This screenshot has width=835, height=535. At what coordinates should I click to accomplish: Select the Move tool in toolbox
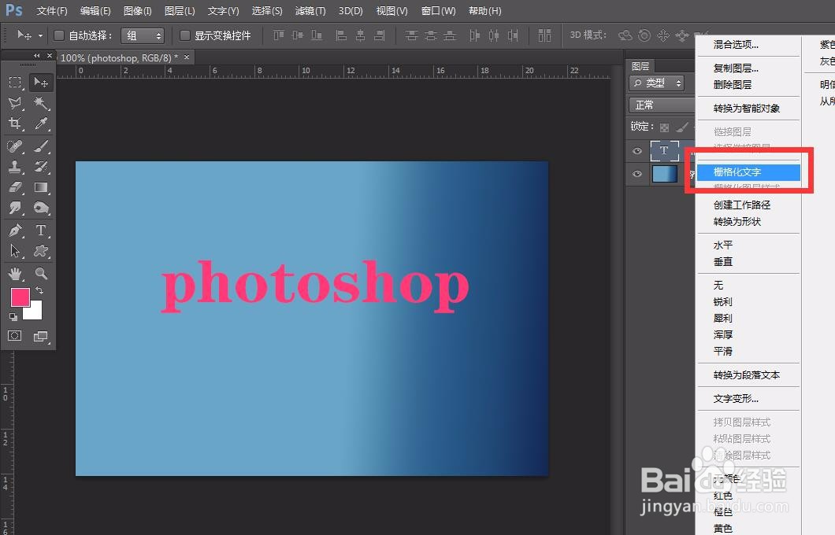coord(40,83)
